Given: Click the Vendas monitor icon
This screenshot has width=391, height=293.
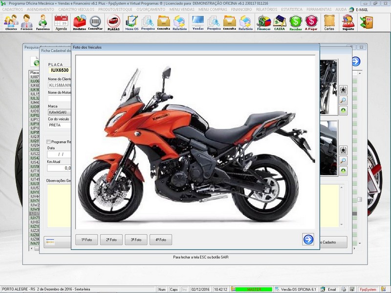Looking at the screenshot, I should (198, 22).
